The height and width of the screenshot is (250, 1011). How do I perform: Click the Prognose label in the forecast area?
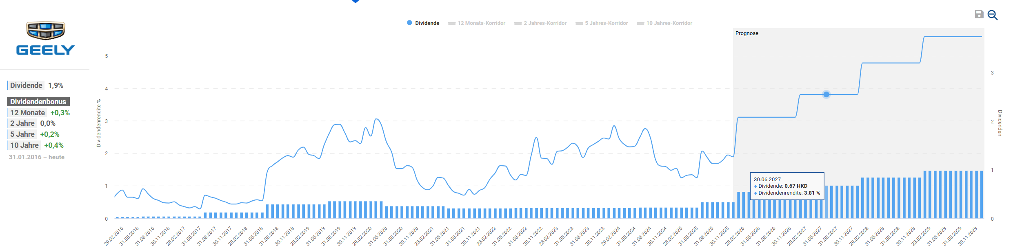pyautogui.click(x=747, y=33)
